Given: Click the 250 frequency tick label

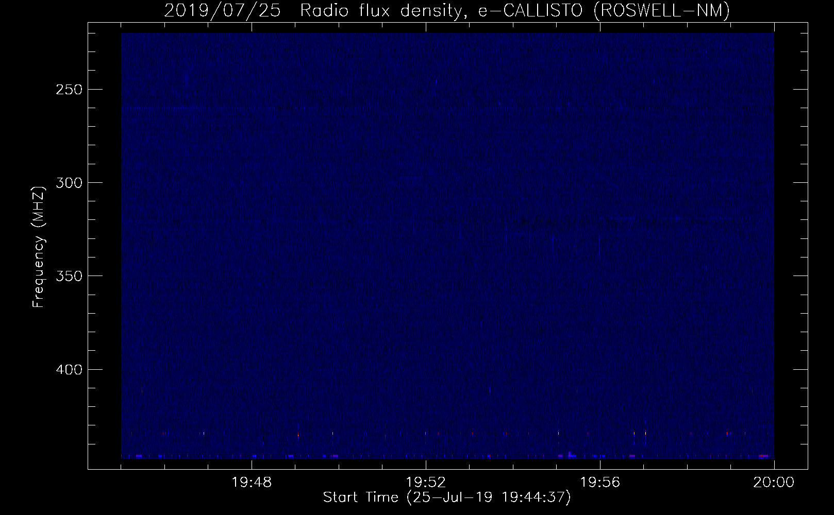Looking at the screenshot, I should pos(68,89).
